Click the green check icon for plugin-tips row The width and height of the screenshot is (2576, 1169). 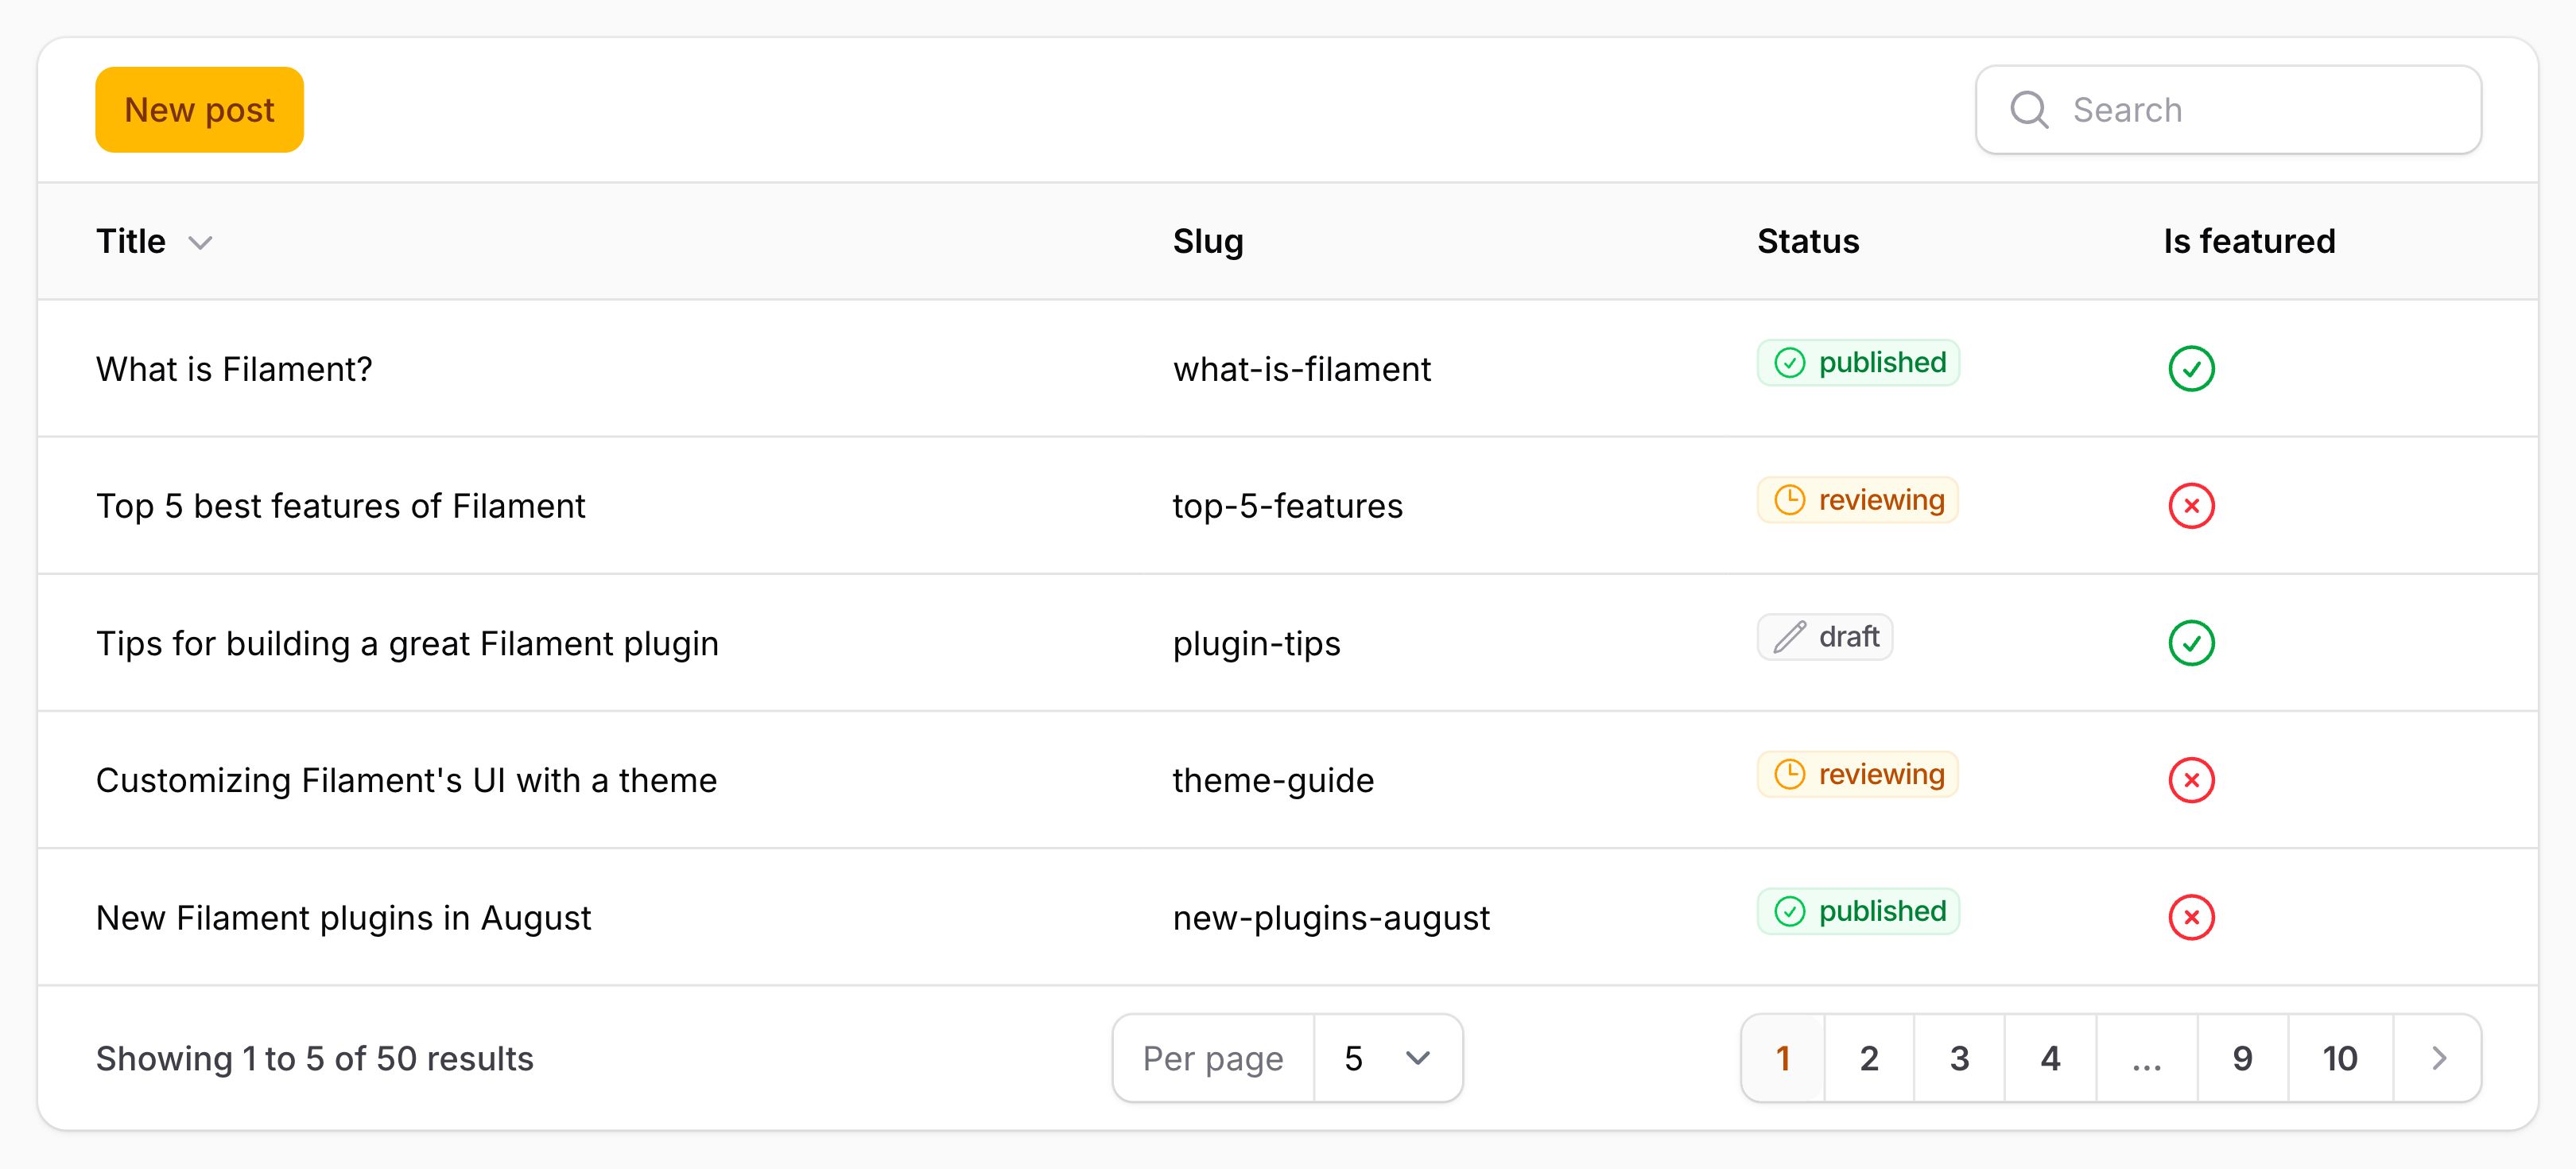click(2190, 643)
